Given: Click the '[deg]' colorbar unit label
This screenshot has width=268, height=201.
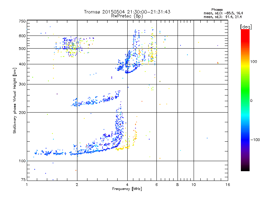Looking at the screenshot, I should 246,27.
